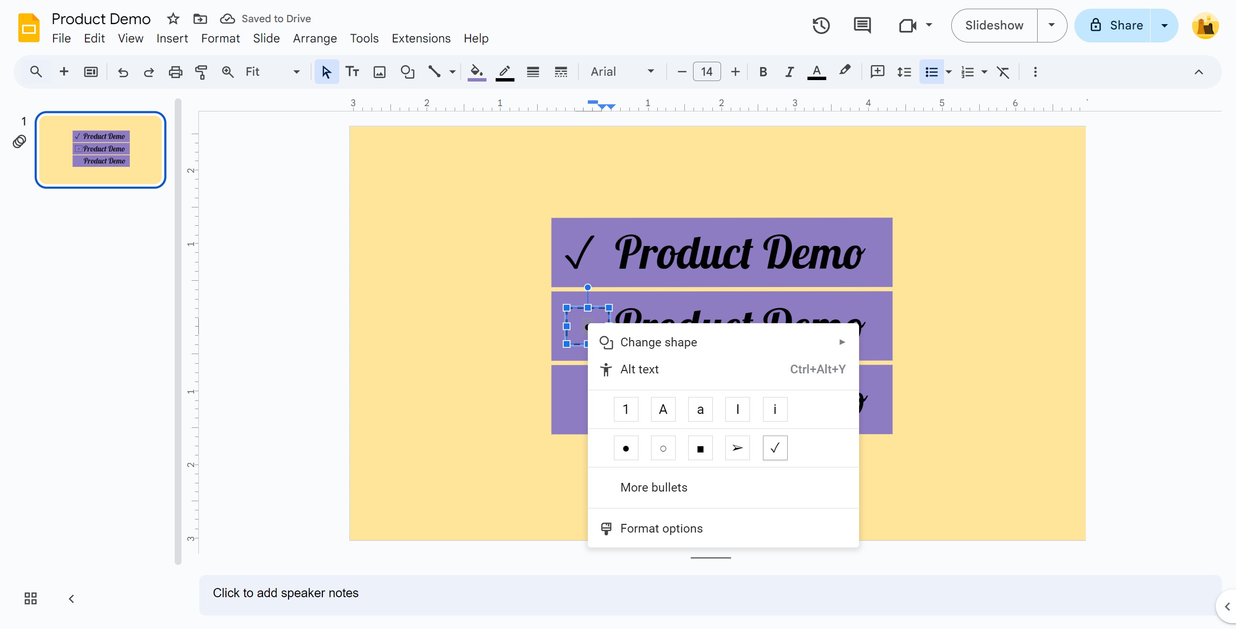This screenshot has height=630, width=1236.
Task: Expand numbered list options arrow
Action: (x=985, y=72)
